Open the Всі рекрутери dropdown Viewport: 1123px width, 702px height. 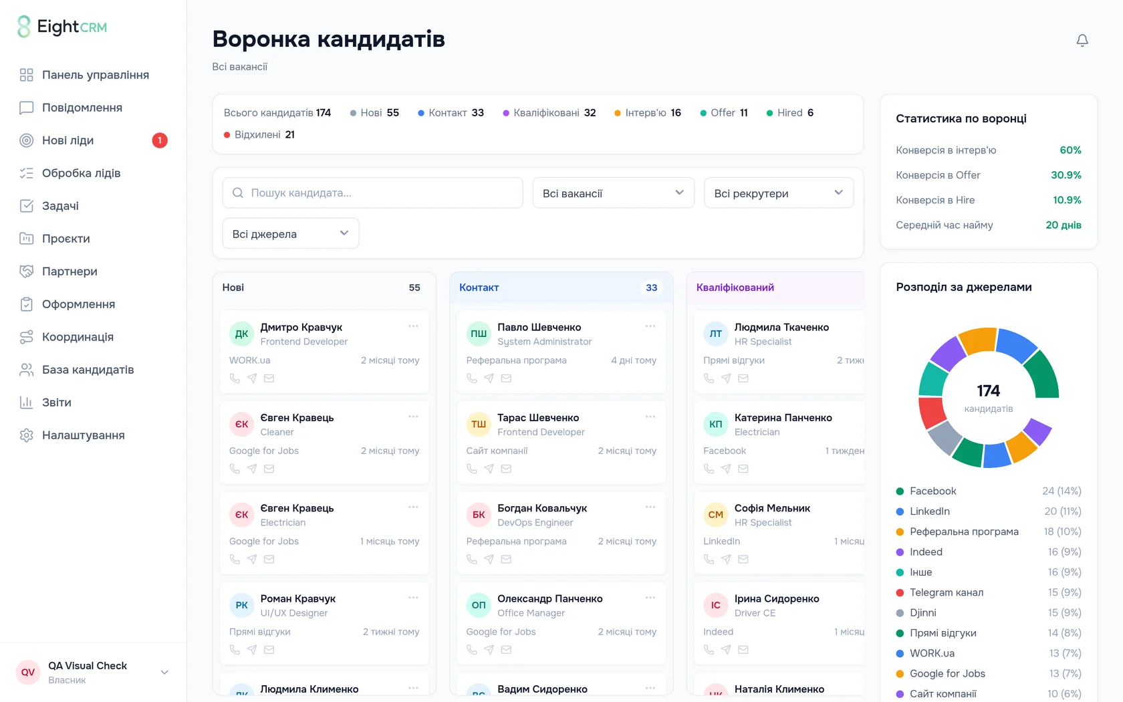(x=779, y=193)
